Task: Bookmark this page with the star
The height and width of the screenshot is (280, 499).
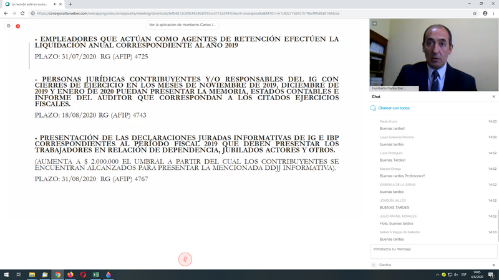Action: coord(475,13)
